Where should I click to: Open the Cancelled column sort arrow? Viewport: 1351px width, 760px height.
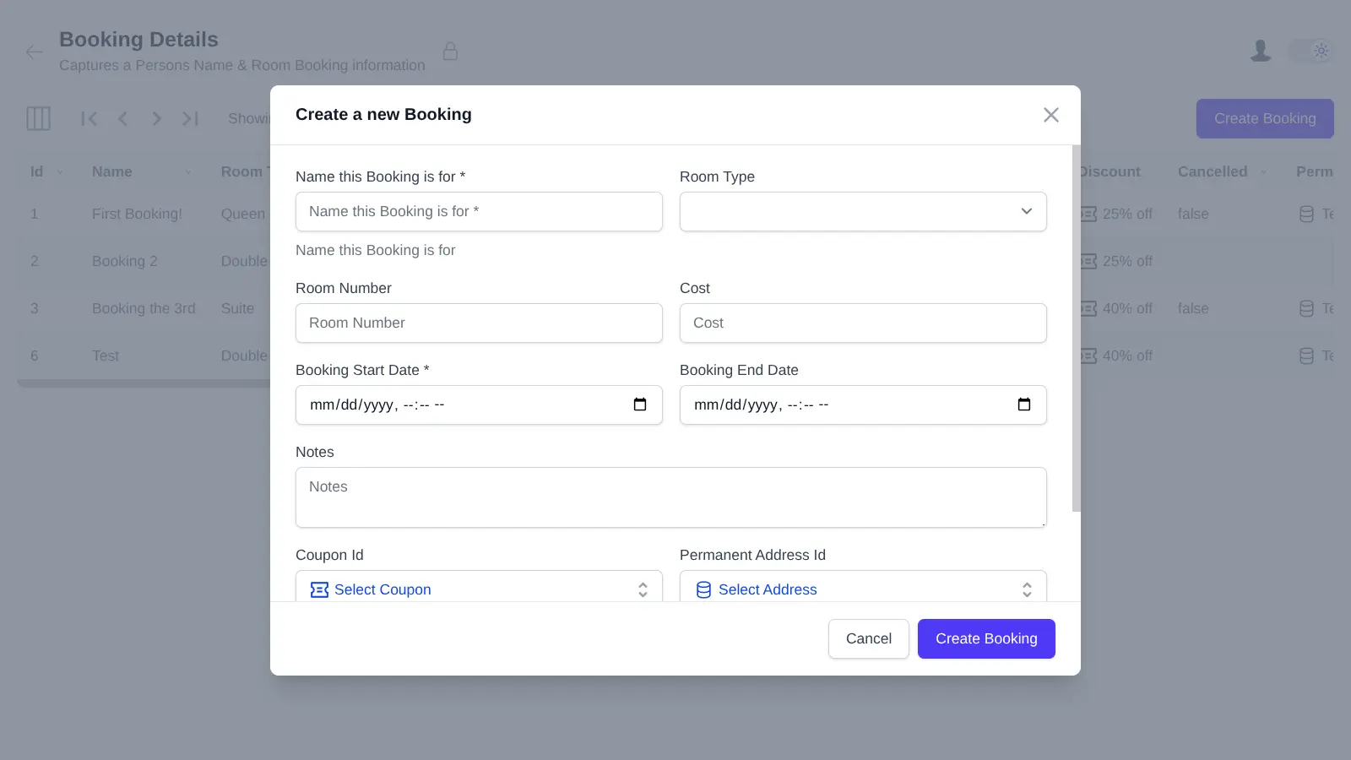(1263, 172)
